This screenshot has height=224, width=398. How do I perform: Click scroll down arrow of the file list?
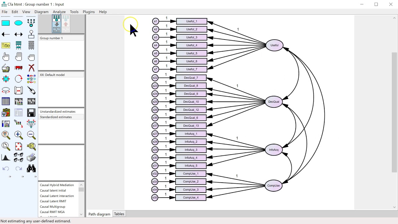click(x=81, y=214)
